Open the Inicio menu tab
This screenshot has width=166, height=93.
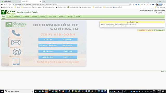[x=4, y=16]
